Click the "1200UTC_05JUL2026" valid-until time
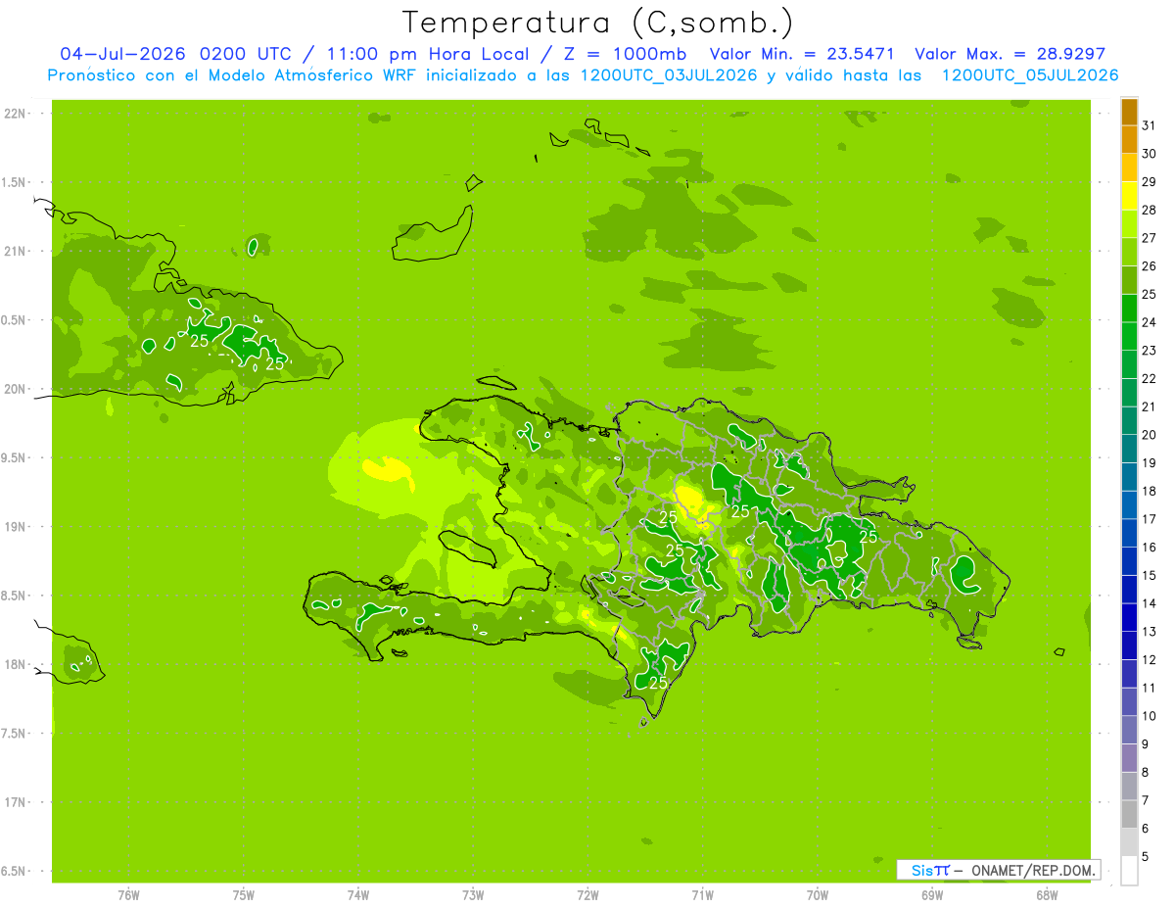 (x=1030, y=75)
